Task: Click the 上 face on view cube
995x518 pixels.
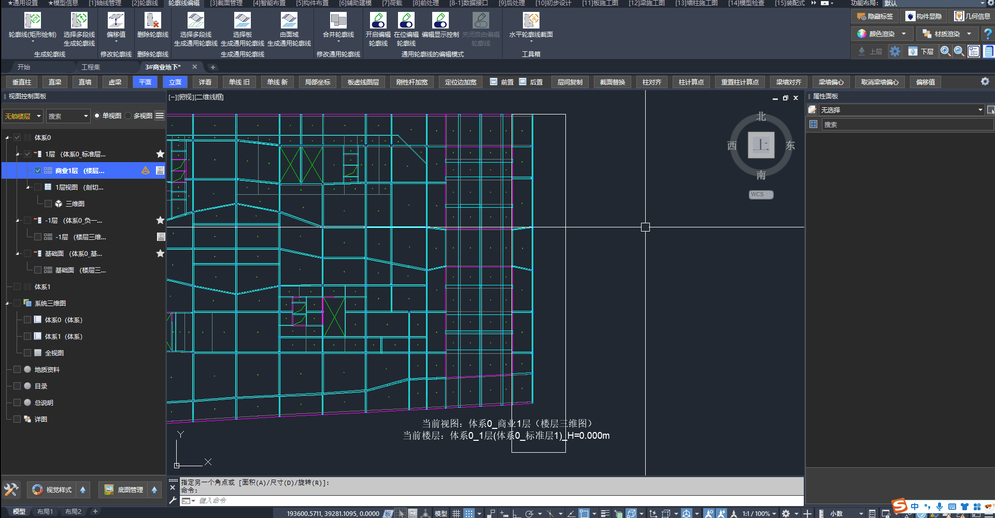Action: coord(761,145)
